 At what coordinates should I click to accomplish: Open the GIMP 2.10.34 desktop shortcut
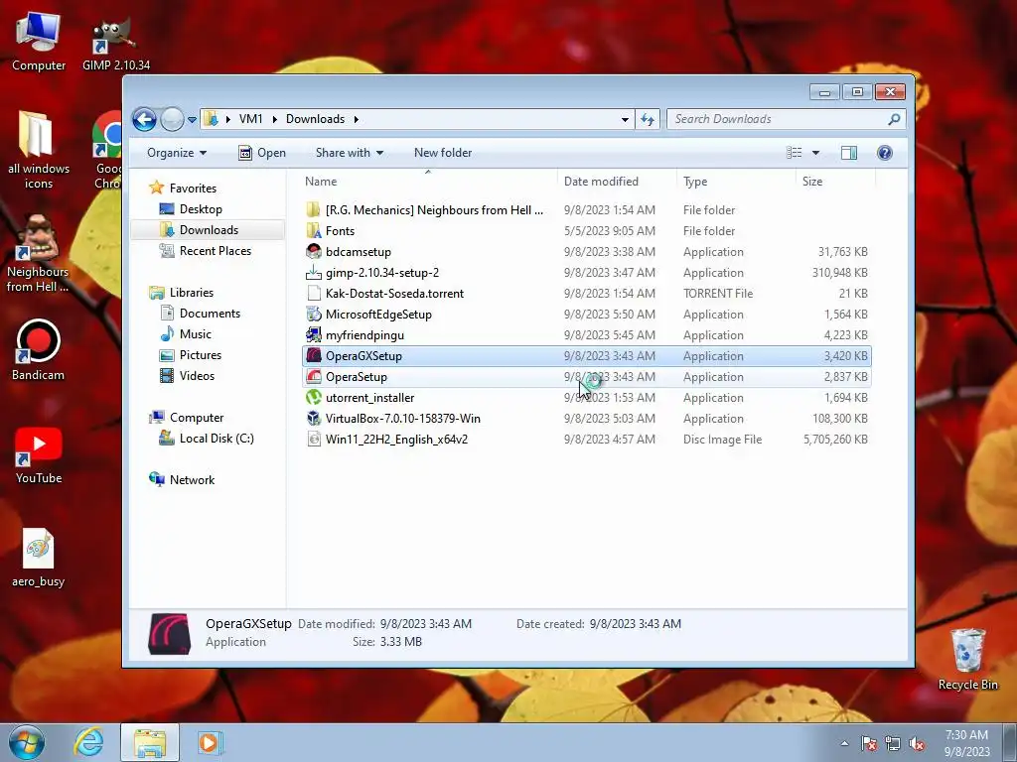point(115,44)
